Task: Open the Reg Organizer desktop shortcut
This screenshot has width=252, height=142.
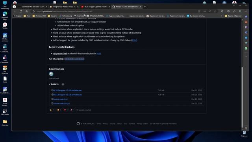Action: click(x=5, y=70)
